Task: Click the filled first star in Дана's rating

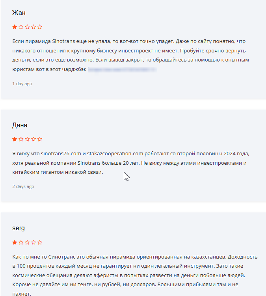Action: click(x=15, y=139)
